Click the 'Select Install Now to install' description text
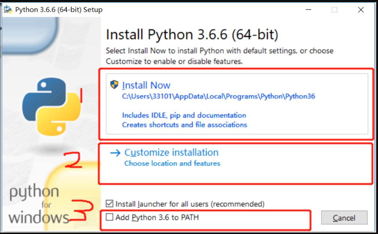 219,56
